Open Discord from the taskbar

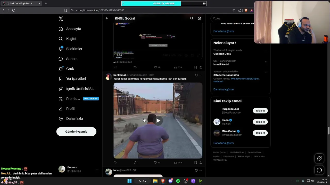pos(170,181)
